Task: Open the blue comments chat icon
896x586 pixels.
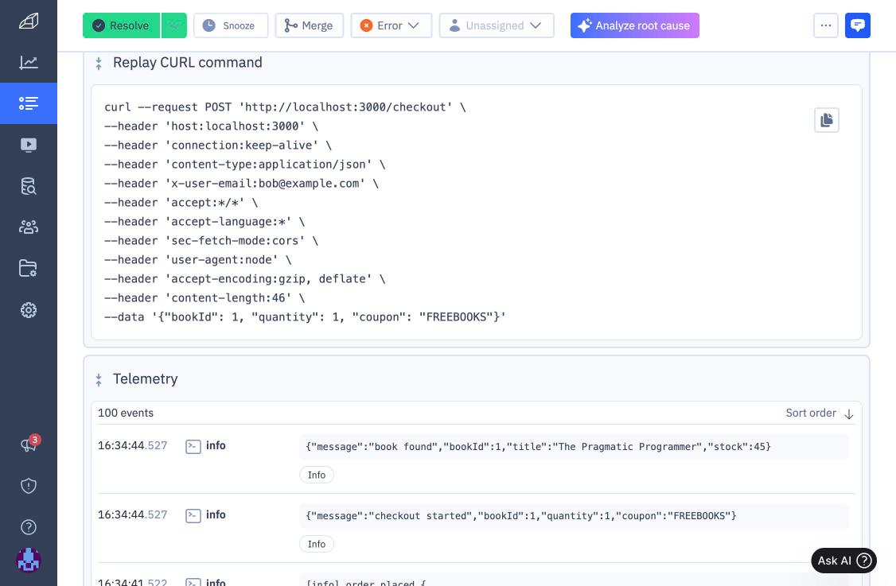Action: coord(857,25)
